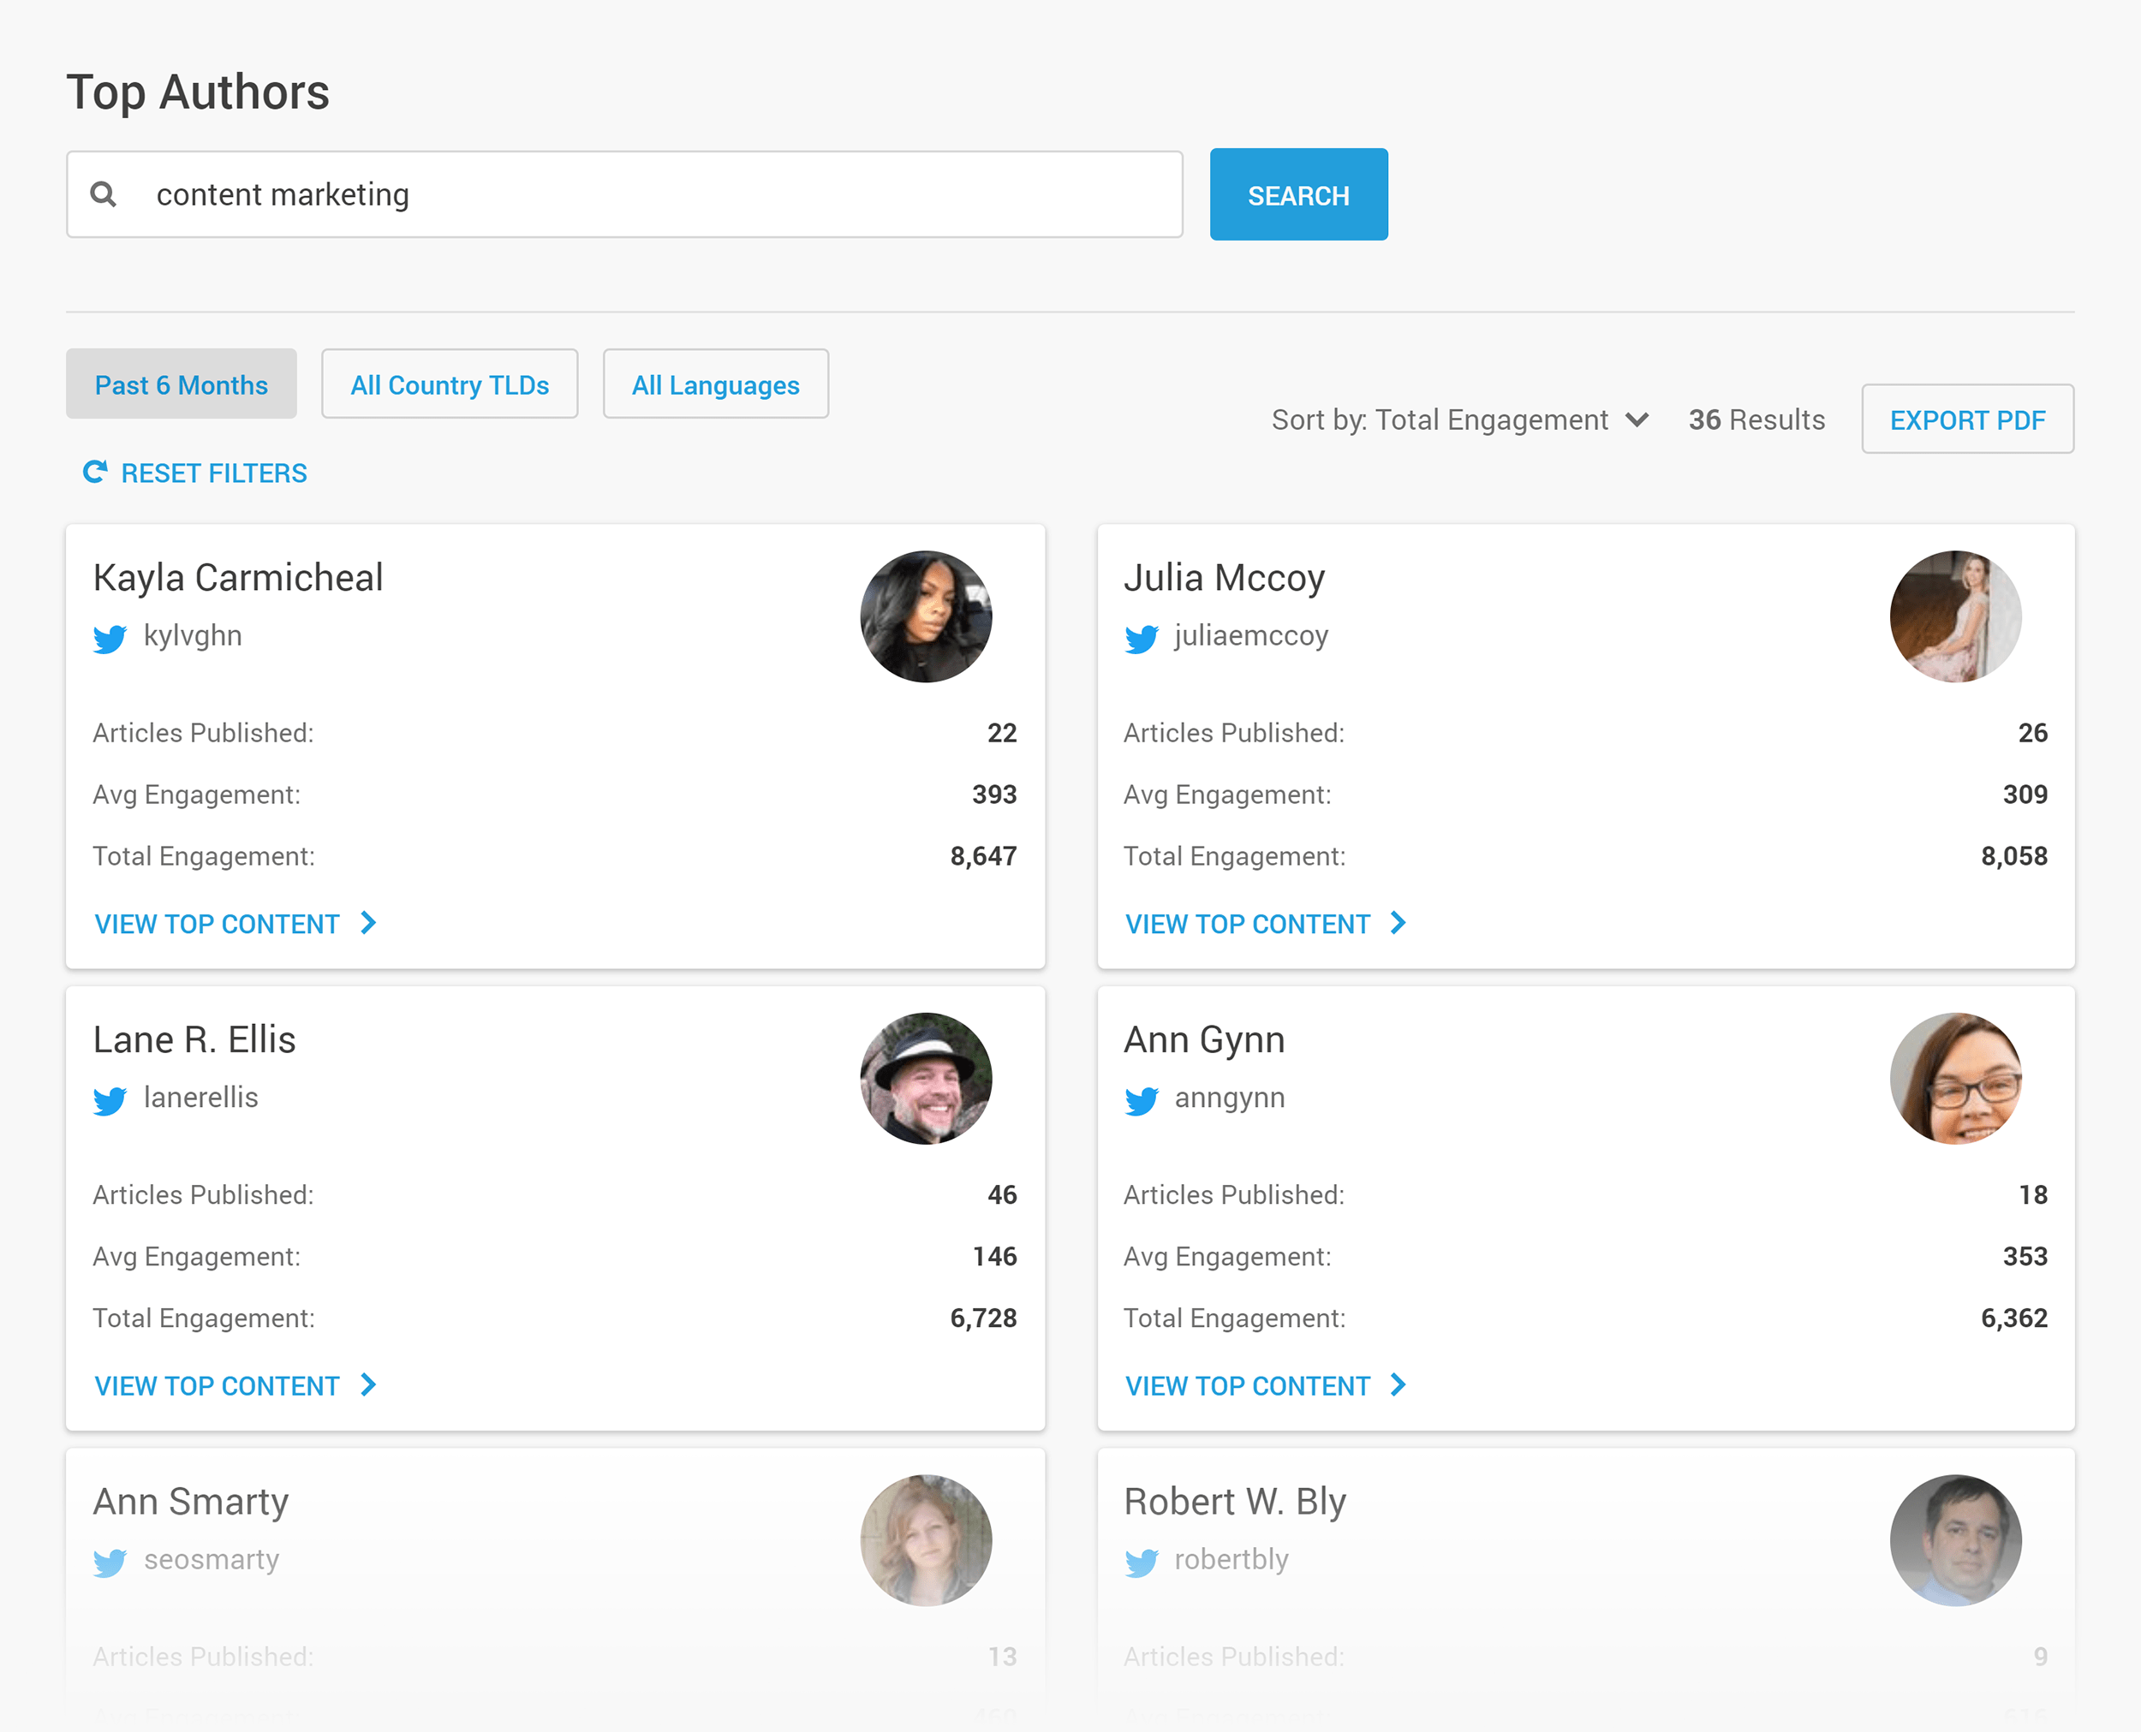Viewport: 2141px width, 1732px height.
Task: Click the Ann Smarty author name
Action: click(x=191, y=1502)
